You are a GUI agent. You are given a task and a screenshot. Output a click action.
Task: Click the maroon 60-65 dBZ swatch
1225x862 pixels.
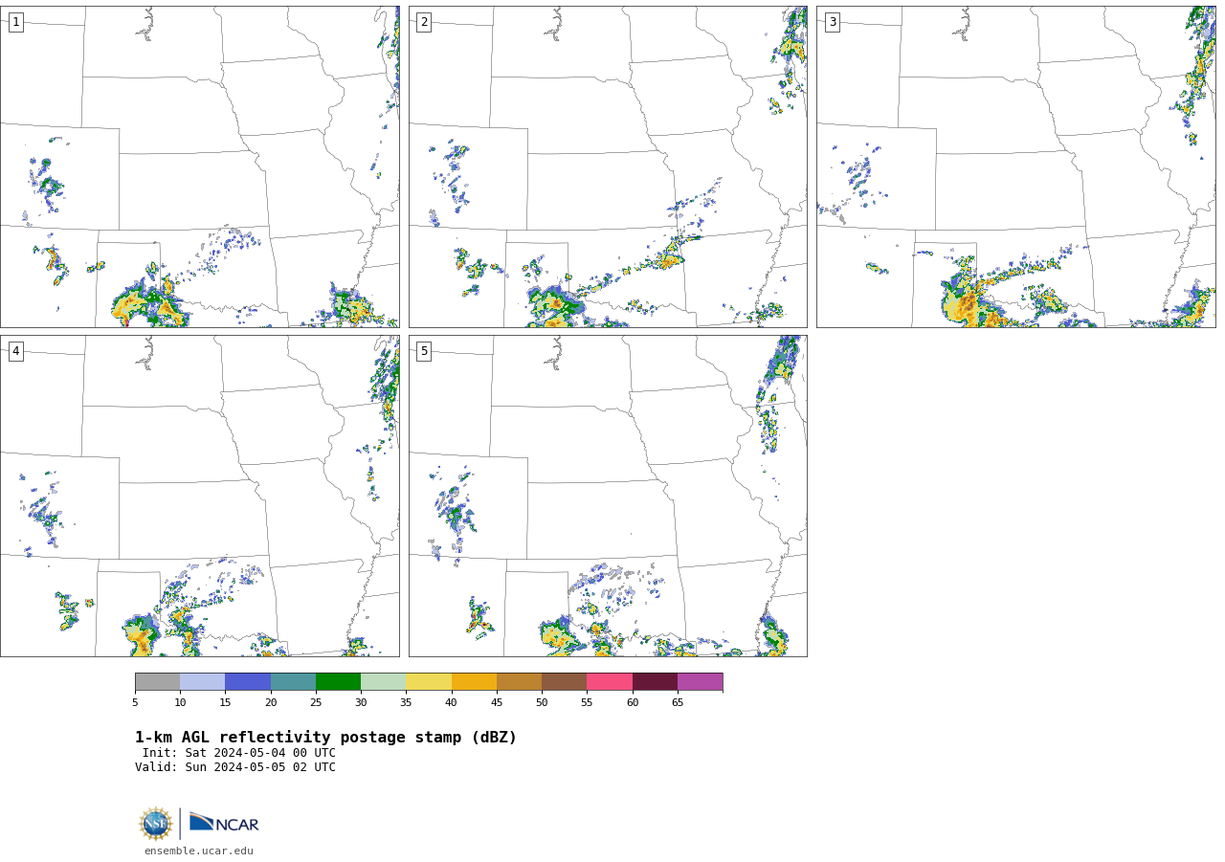[x=655, y=682]
